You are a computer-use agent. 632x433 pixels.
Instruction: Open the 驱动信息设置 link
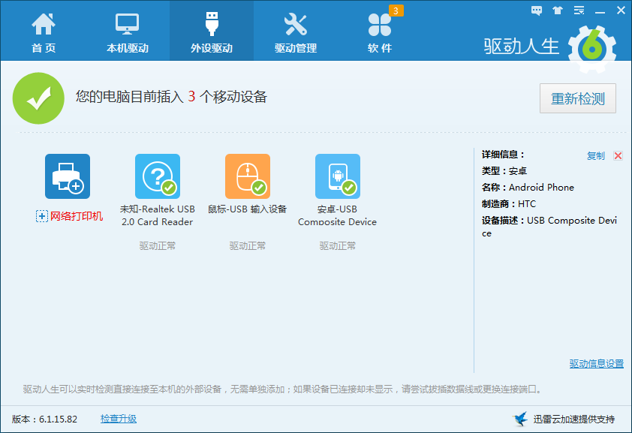click(x=596, y=363)
